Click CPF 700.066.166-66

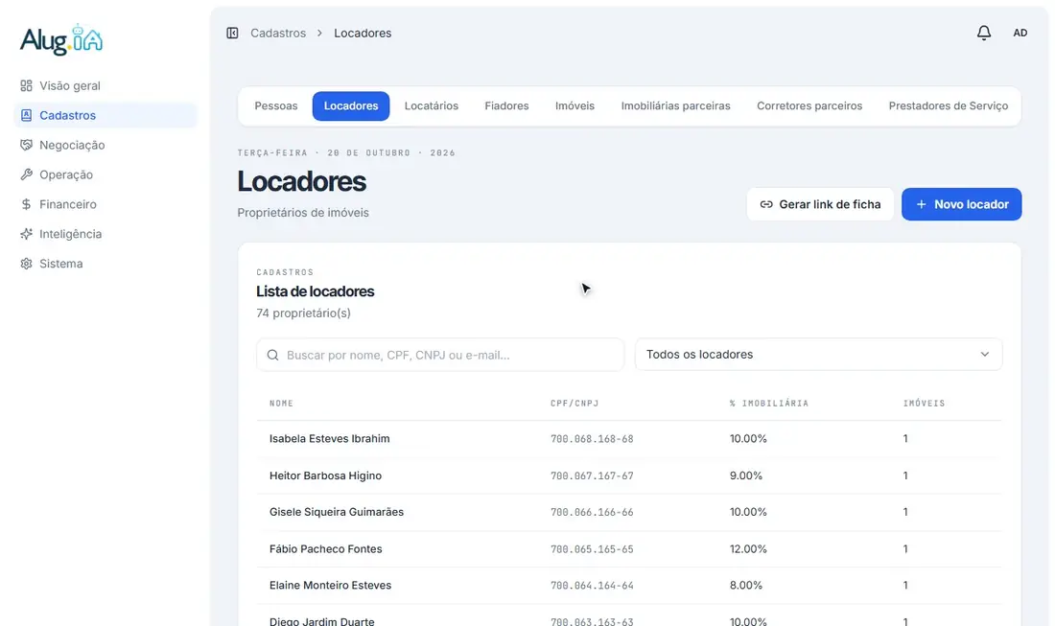pyautogui.click(x=592, y=512)
